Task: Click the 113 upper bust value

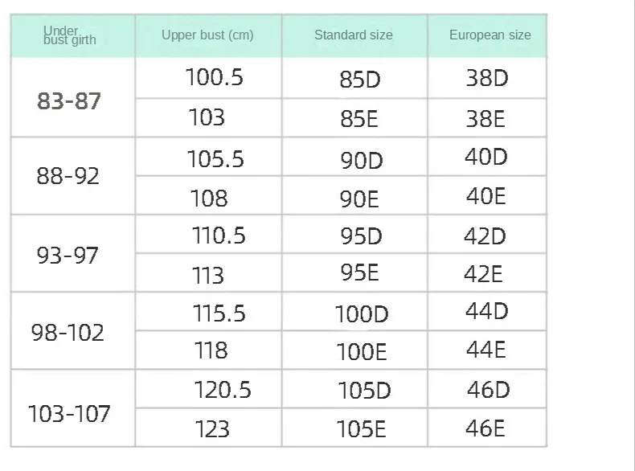Action: [208, 276]
